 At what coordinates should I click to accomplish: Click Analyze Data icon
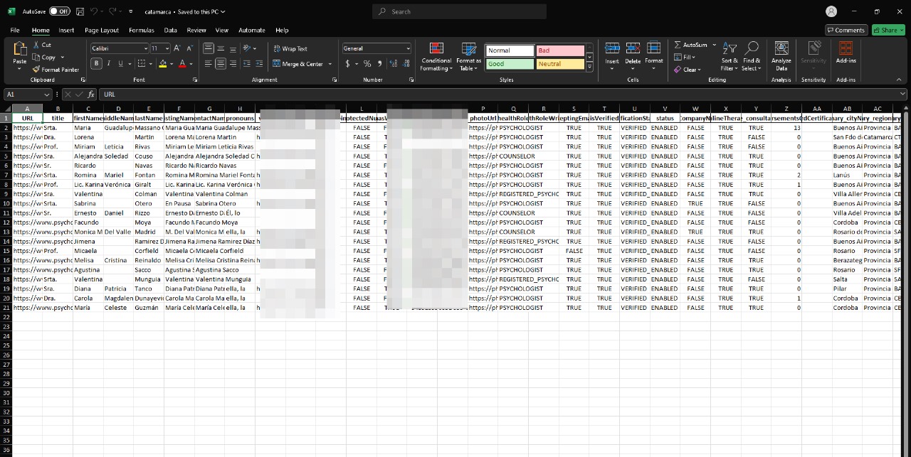click(781, 48)
